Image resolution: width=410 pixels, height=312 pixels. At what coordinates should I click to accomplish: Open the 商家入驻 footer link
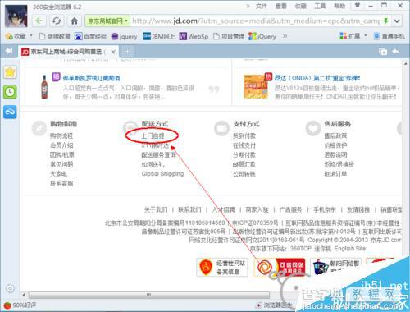257,209
